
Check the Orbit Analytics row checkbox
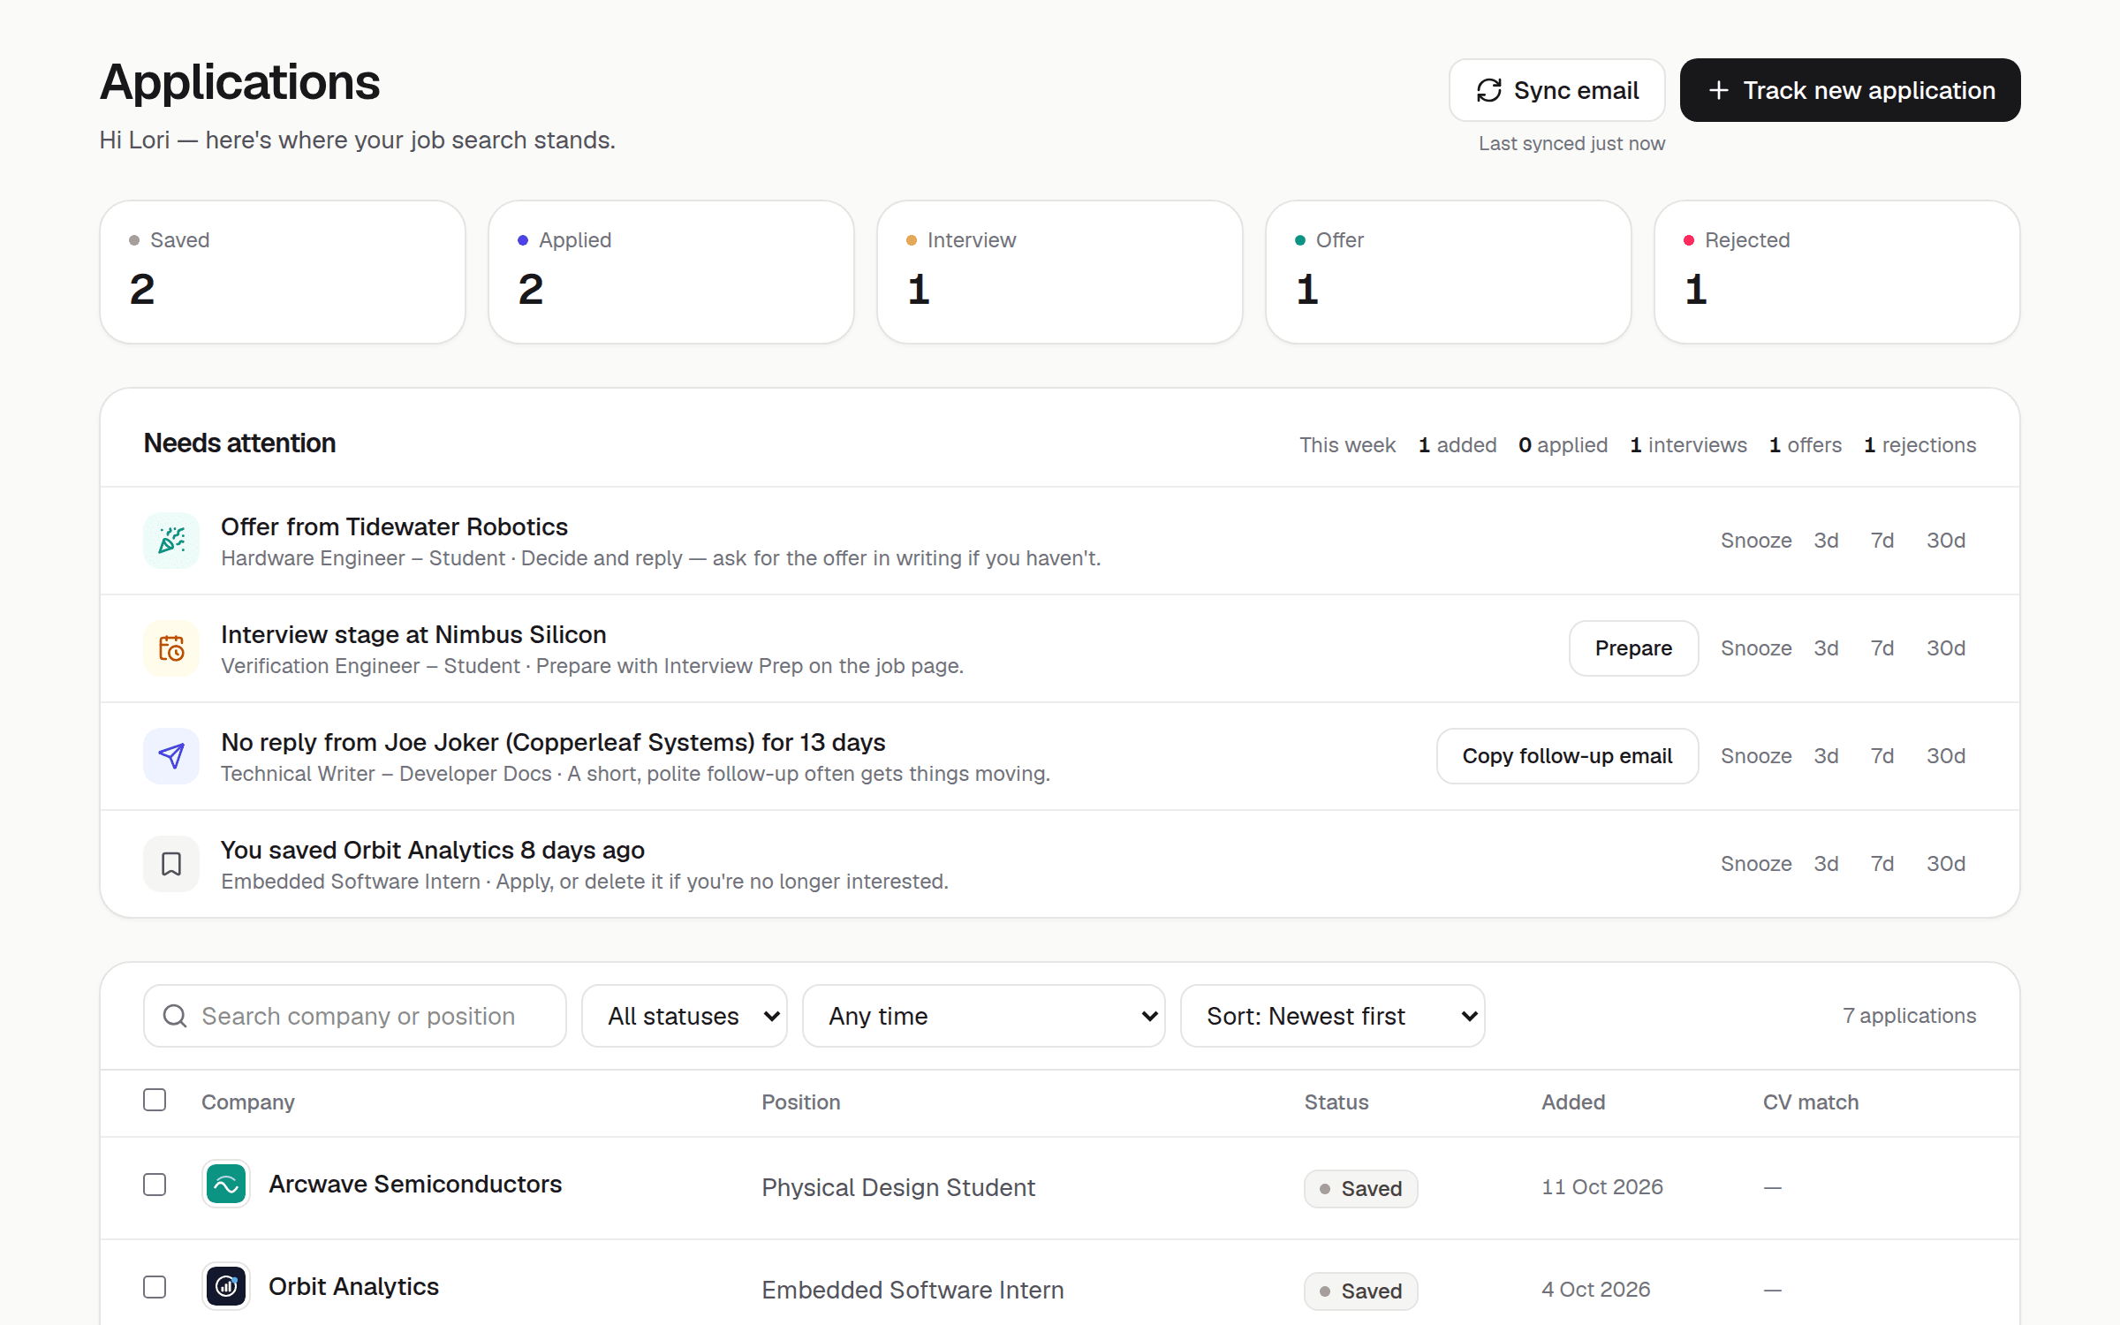(x=155, y=1287)
